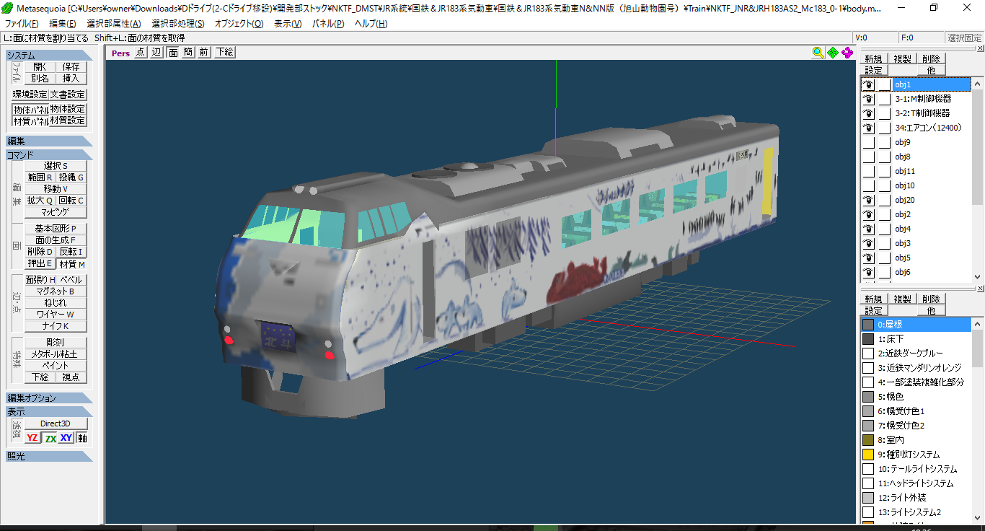Click the purple rotate view icon
985x531 pixels.
848,52
